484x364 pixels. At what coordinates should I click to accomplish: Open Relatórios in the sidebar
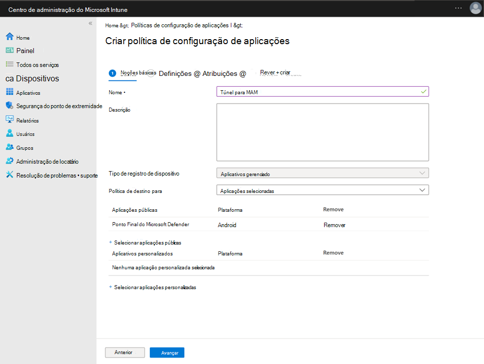click(x=27, y=121)
